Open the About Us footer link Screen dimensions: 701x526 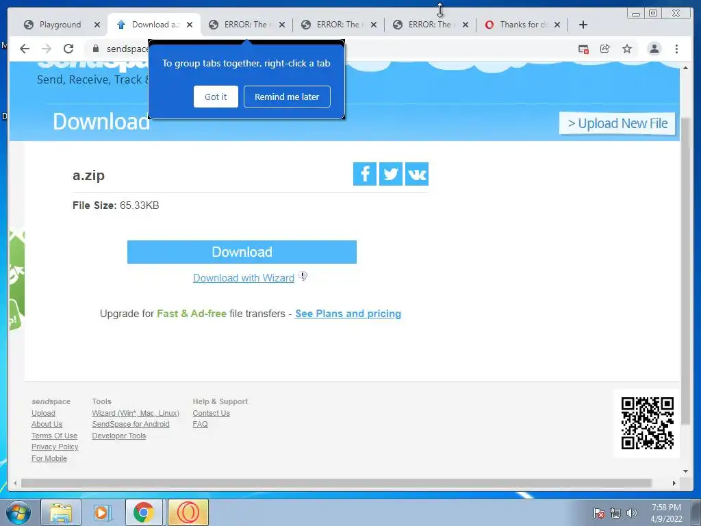click(47, 424)
